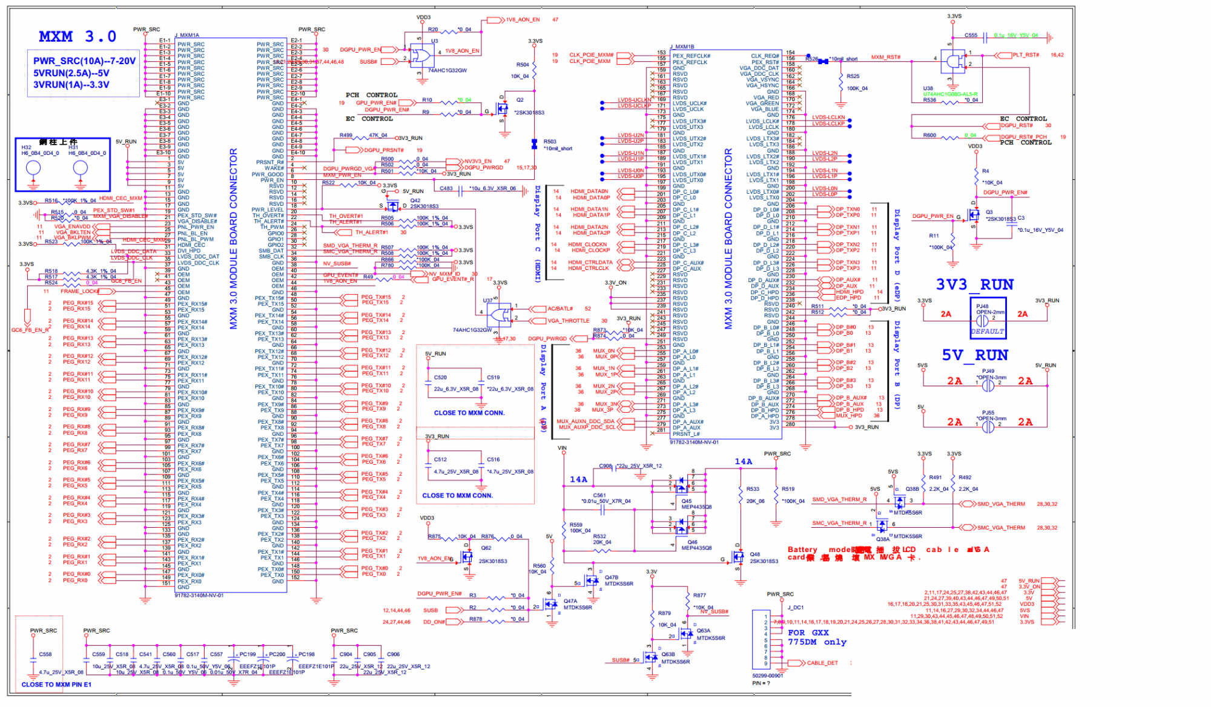The image size is (1211, 707).
Task: Click the H32 mounting hole circle
Action: pyautogui.click(x=33, y=169)
